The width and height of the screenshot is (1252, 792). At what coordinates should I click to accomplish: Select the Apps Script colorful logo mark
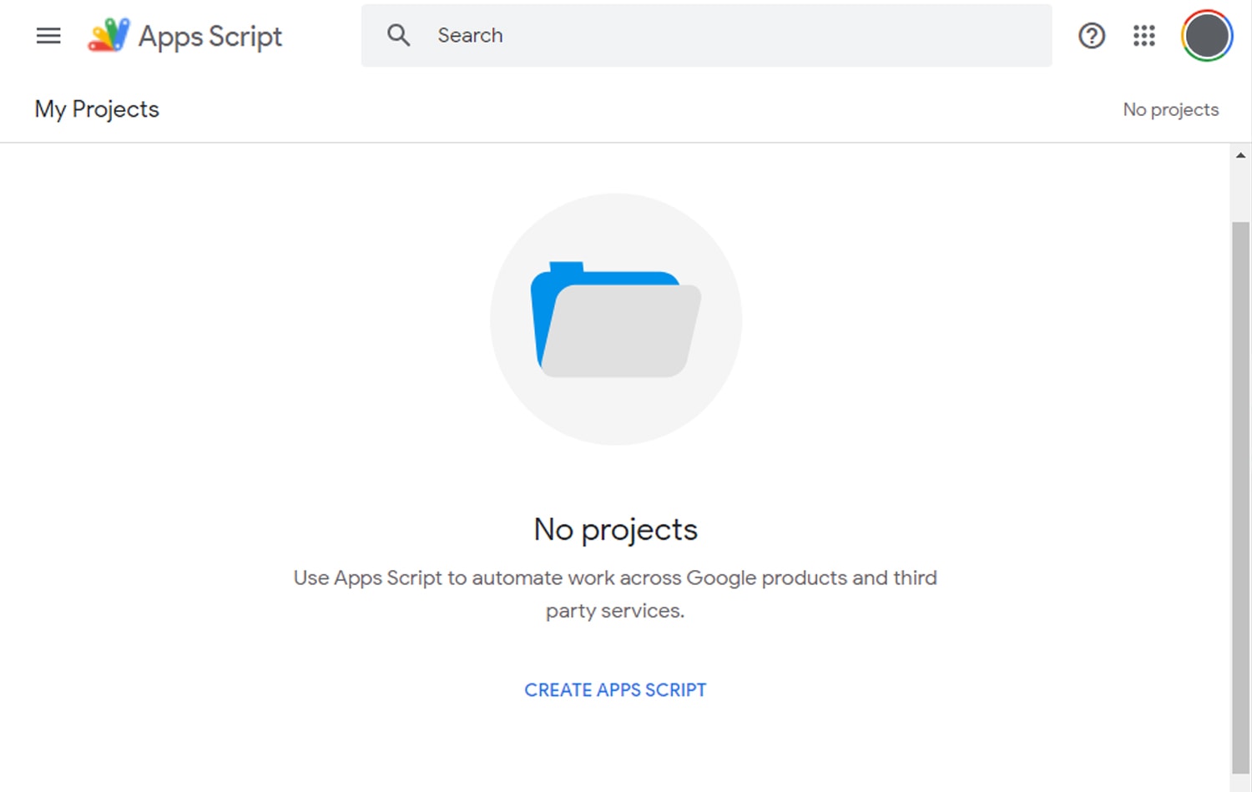109,36
